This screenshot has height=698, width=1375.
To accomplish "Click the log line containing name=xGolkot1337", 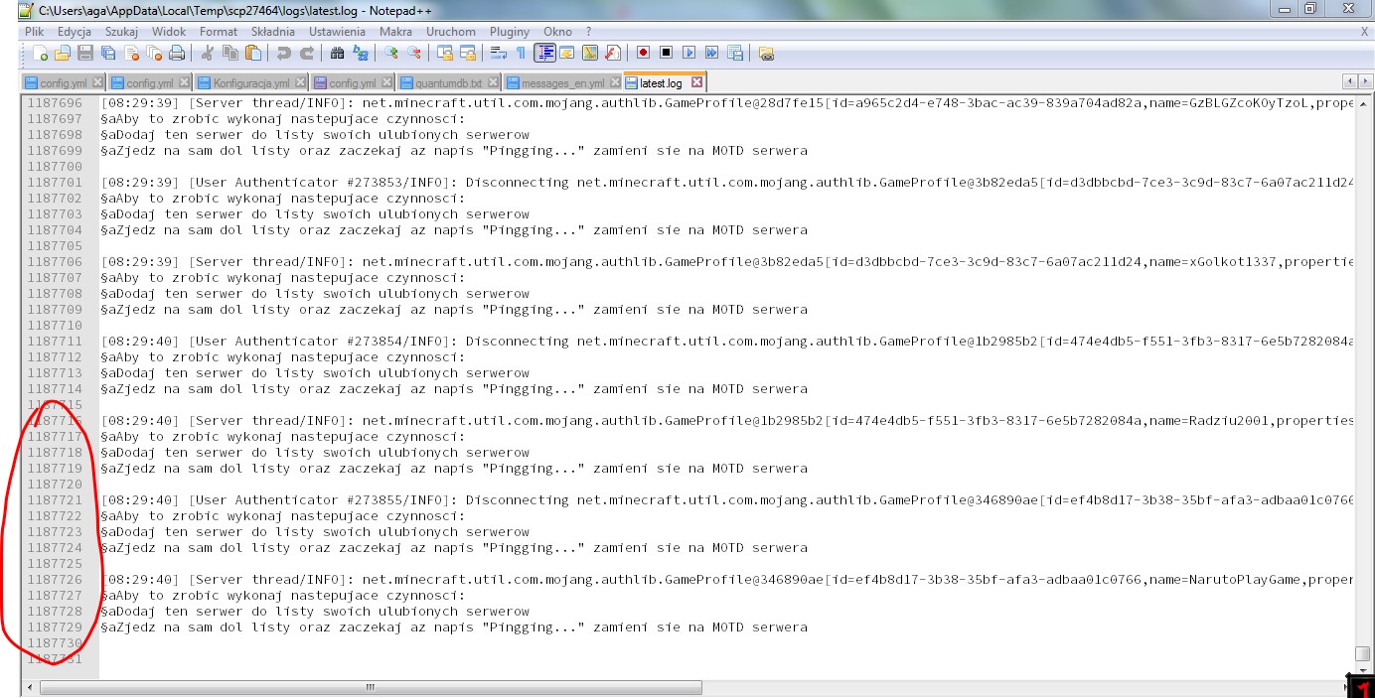I will [x=728, y=262].
